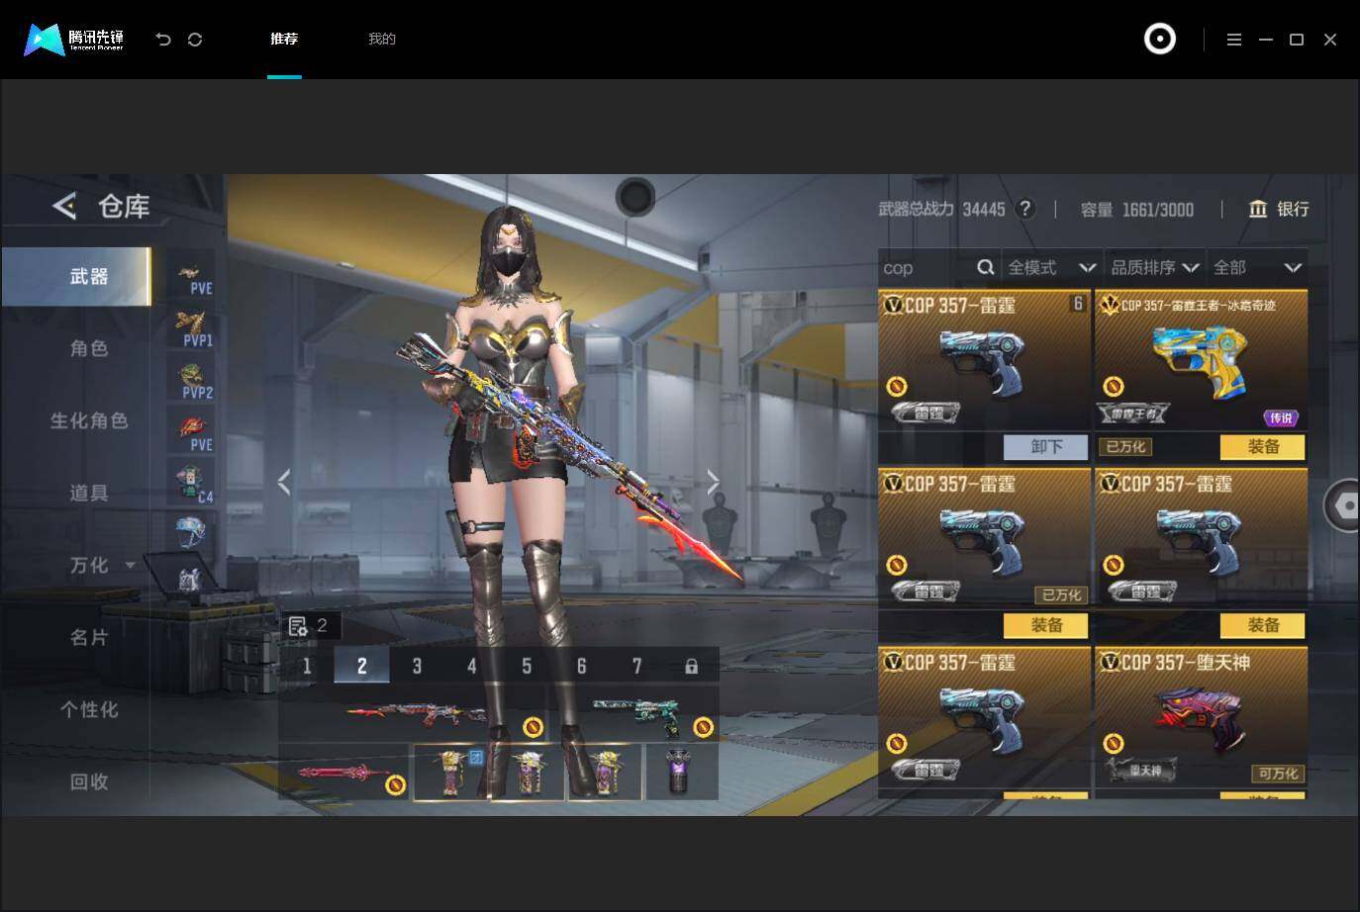Open the 回收 category
1360x912 pixels.
click(89, 781)
